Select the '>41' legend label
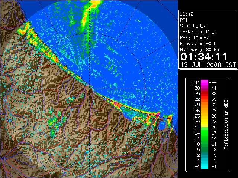238x178 pixels. [196, 82]
